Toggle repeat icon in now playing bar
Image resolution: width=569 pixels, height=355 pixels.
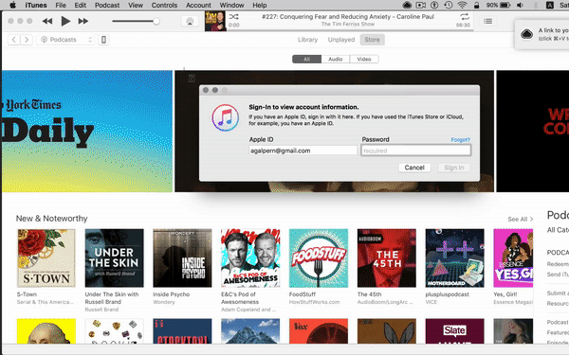[x=465, y=17]
